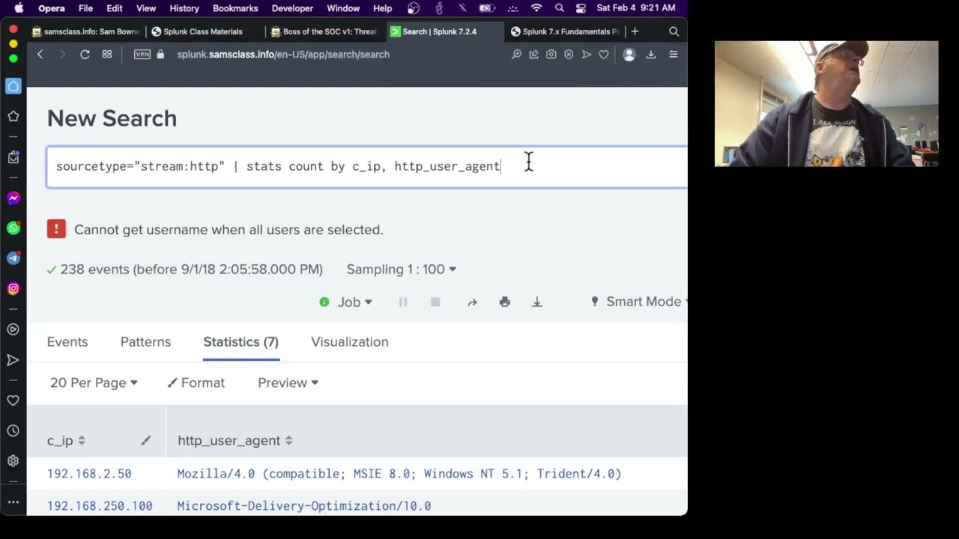Click the browser back arrow
Screen dimensions: 959x539
(x=40, y=54)
